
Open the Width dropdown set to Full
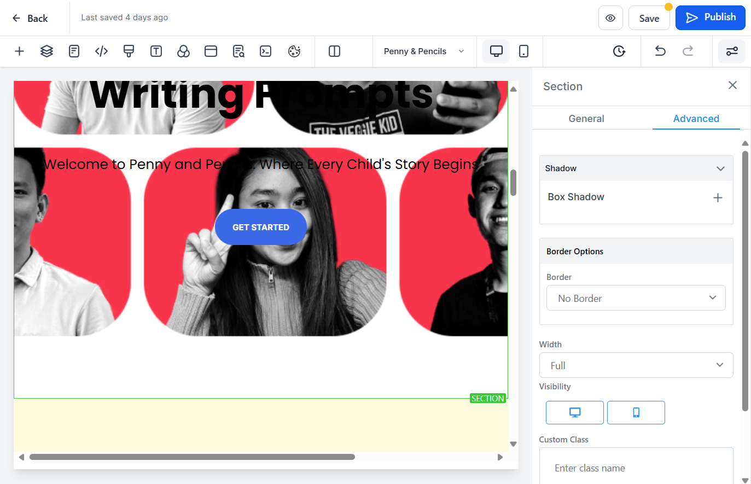click(636, 365)
